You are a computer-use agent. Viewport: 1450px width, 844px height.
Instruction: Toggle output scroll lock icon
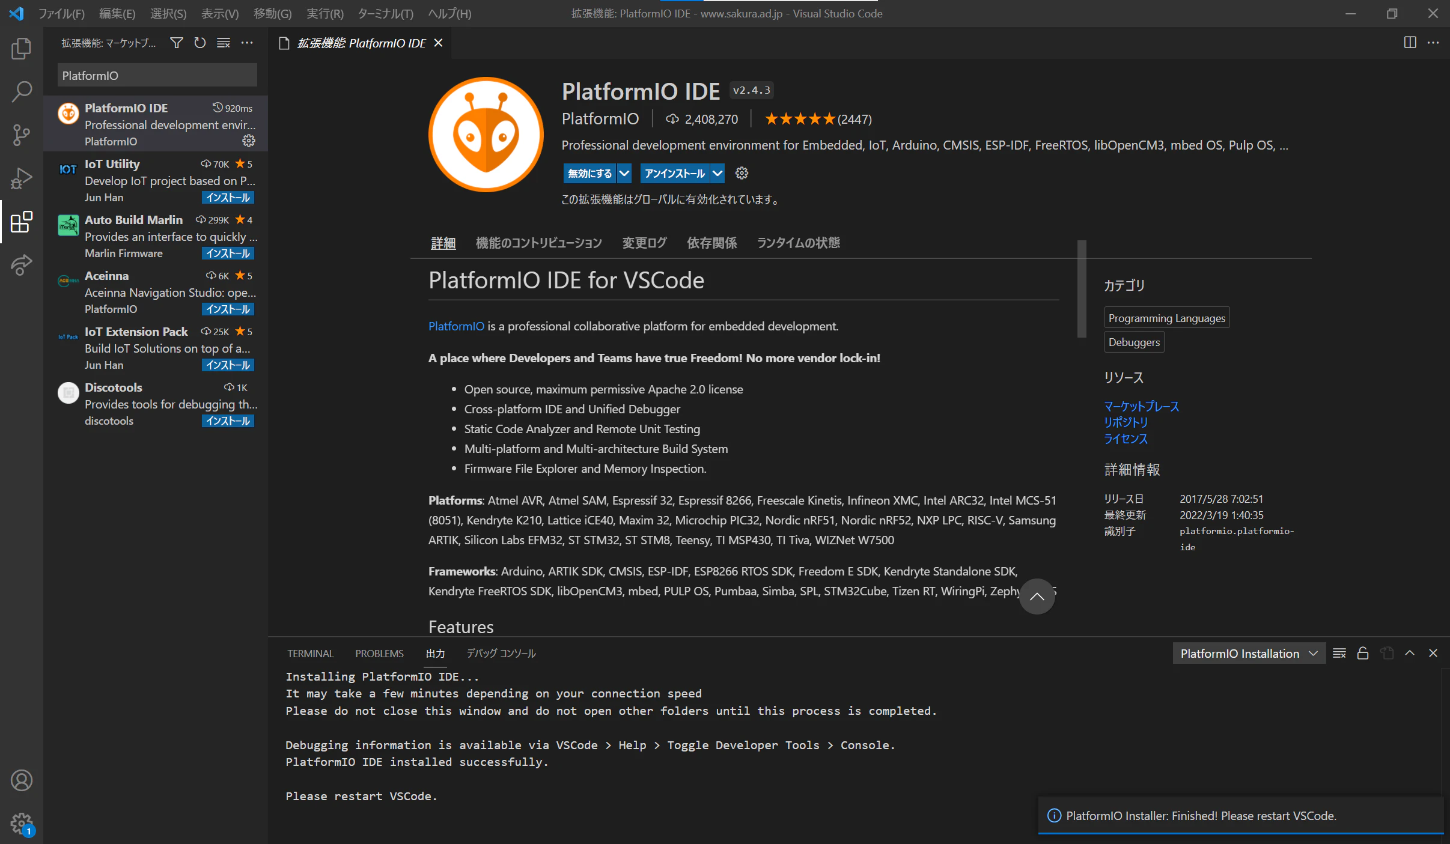[x=1363, y=653]
